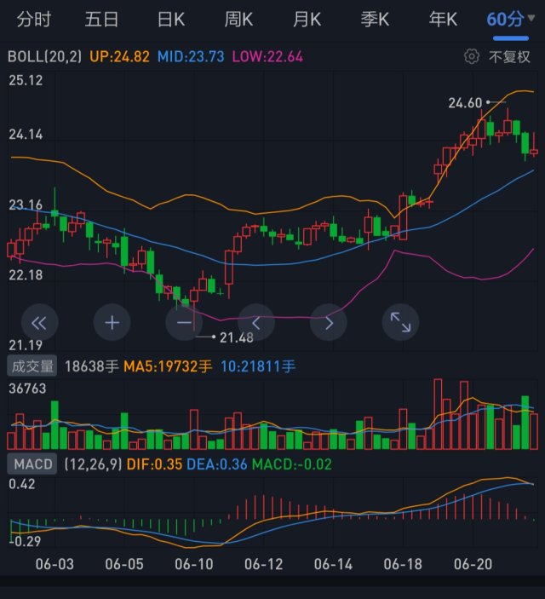Zoom out chart with minus button

pyautogui.click(x=184, y=323)
